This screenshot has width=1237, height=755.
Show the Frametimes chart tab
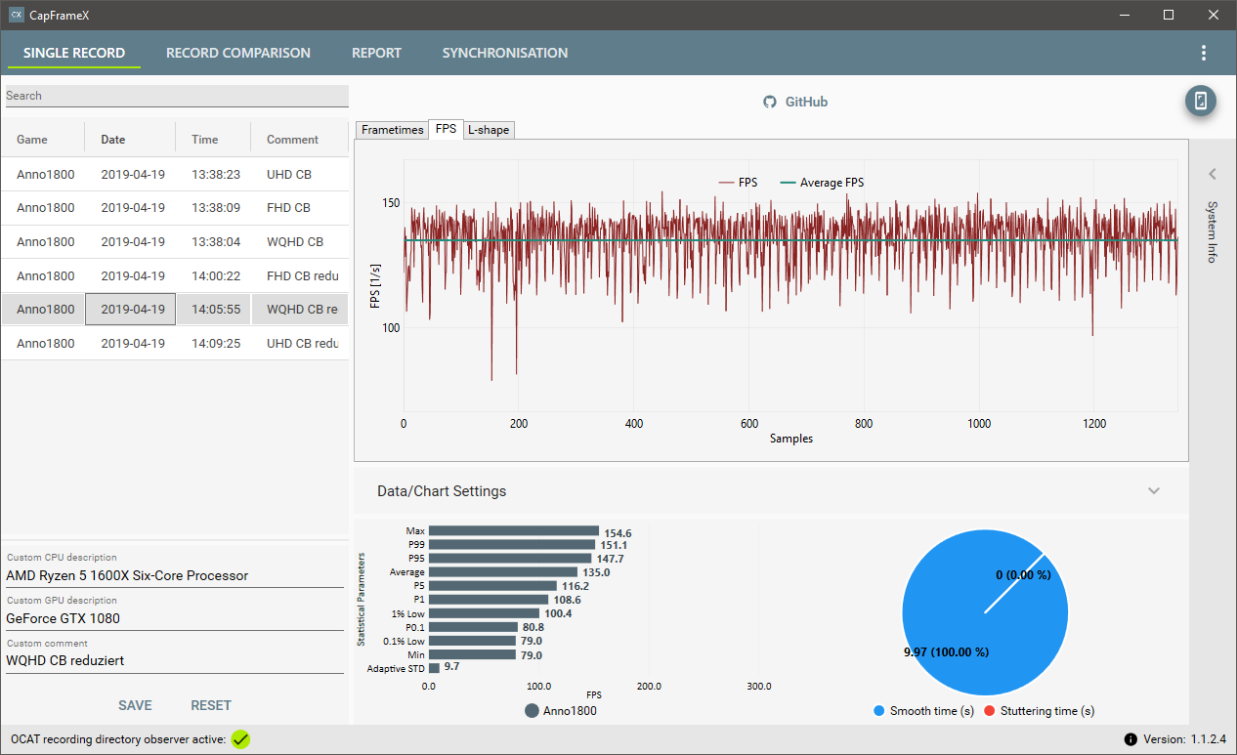point(393,130)
